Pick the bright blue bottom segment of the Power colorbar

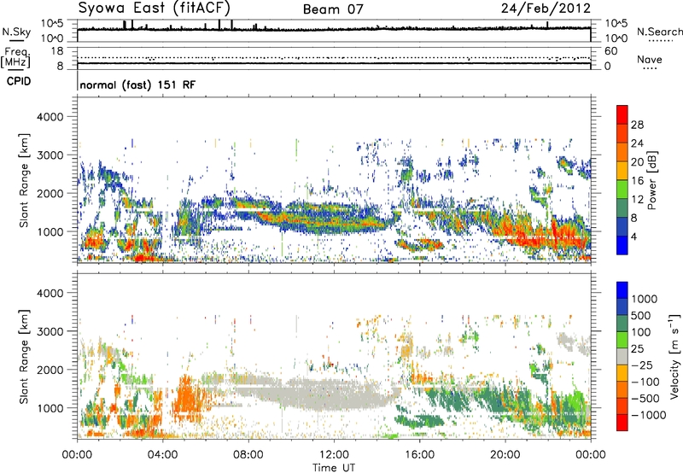click(622, 245)
